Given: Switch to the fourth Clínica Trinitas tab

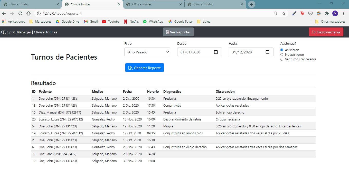Looking at the screenshot, I should click(x=215, y=4).
